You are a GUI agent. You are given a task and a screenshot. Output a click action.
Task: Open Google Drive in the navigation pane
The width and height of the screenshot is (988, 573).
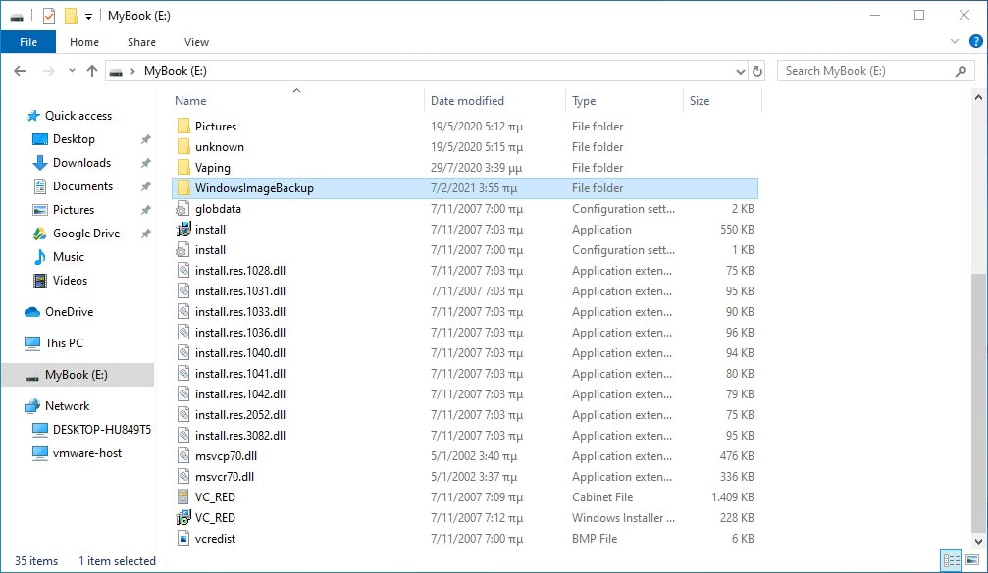[x=85, y=234]
